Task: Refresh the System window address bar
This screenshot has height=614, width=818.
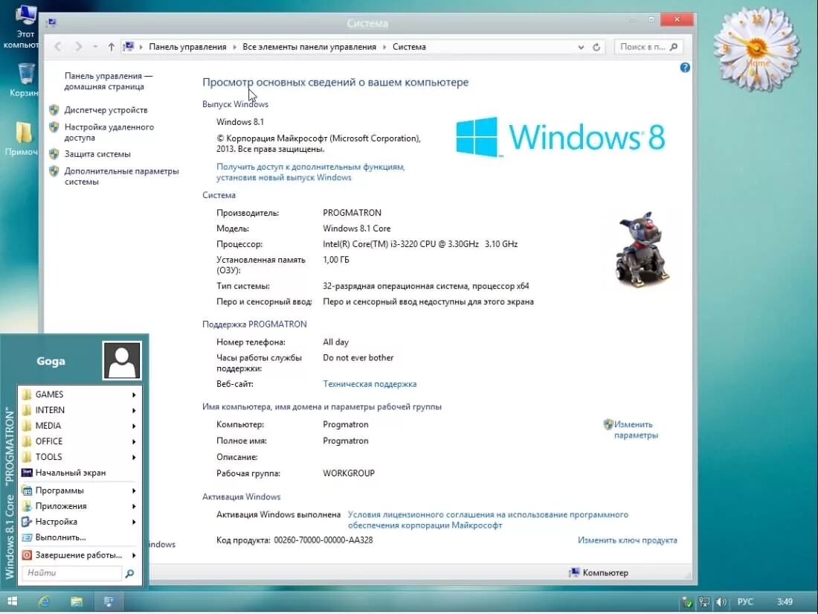Action: point(596,47)
